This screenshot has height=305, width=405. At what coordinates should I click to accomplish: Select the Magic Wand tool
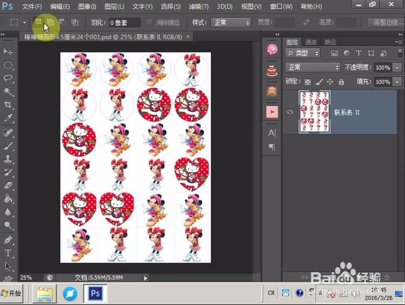(x=8, y=92)
